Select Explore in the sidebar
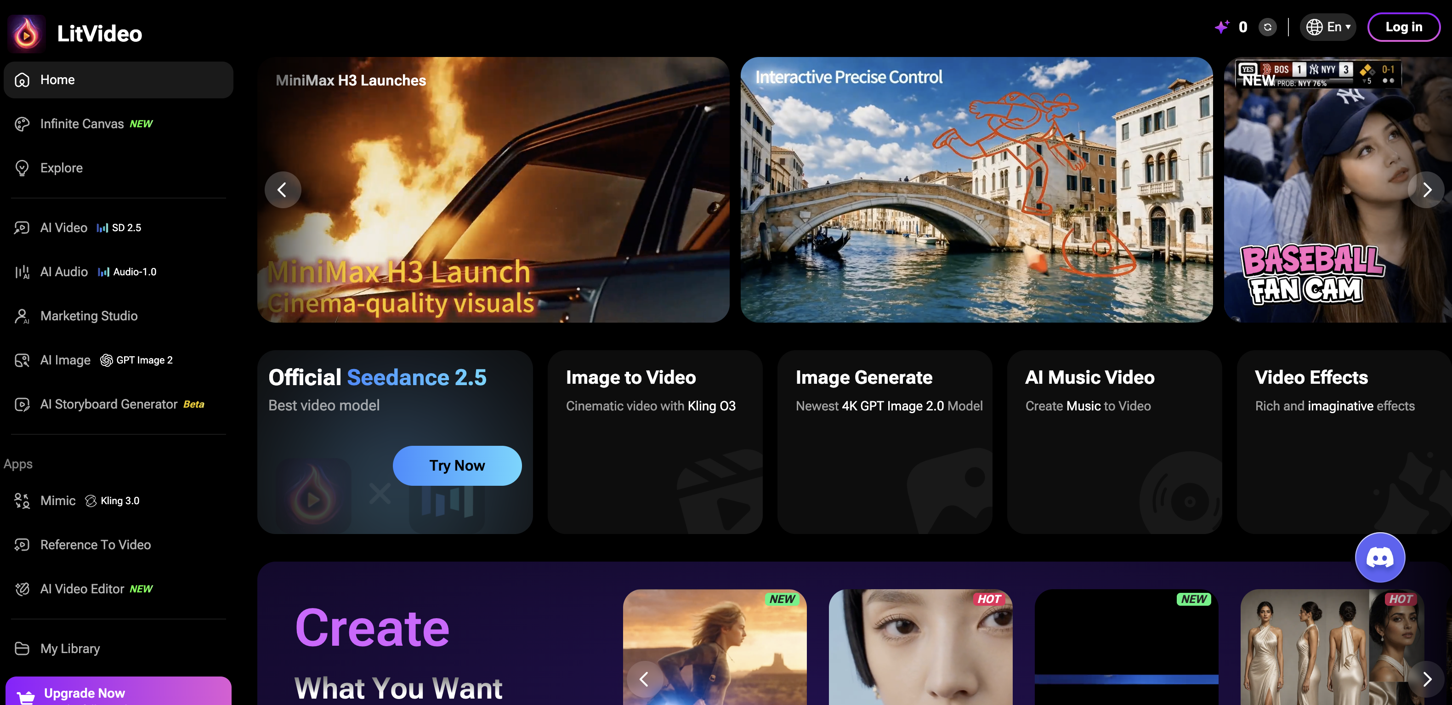1452x705 pixels. pyautogui.click(x=119, y=168)
